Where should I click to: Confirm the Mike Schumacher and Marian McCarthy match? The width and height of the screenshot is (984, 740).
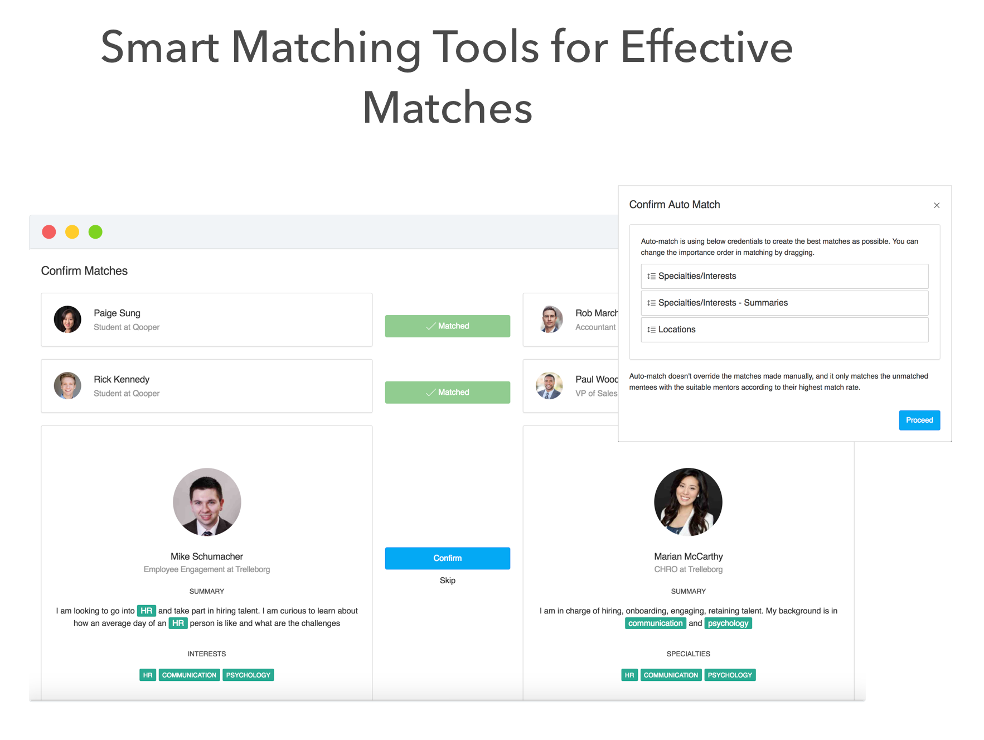pyautogui.click(x=447, y=558)
